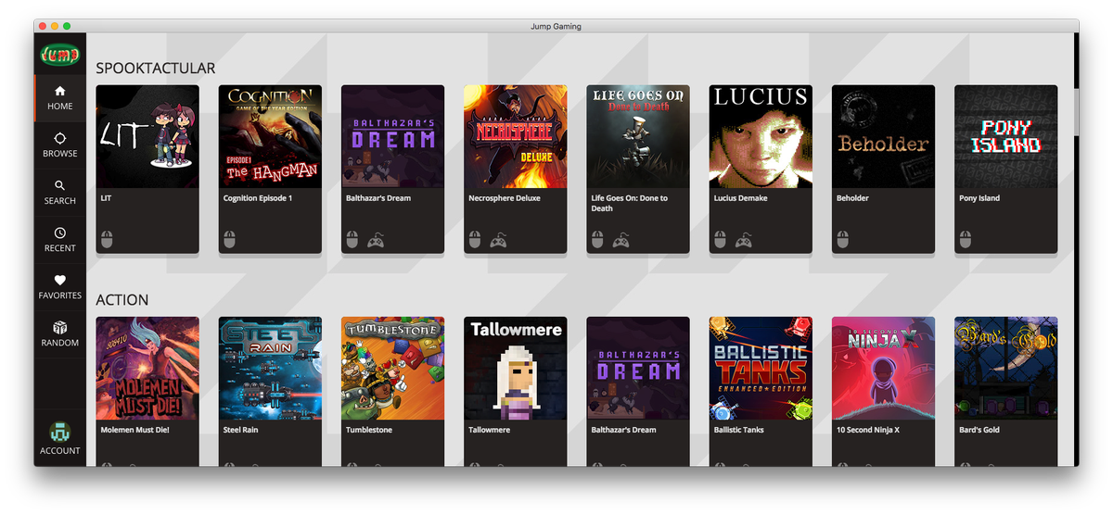Viewport: 1113px width, 515px height.
Task: Open the Tallowmere cover art
Action: 516,369
